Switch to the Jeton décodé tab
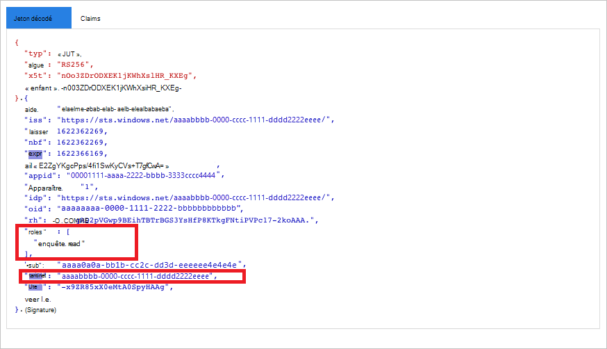Screen dimensions: 607x349 point(39,18)
